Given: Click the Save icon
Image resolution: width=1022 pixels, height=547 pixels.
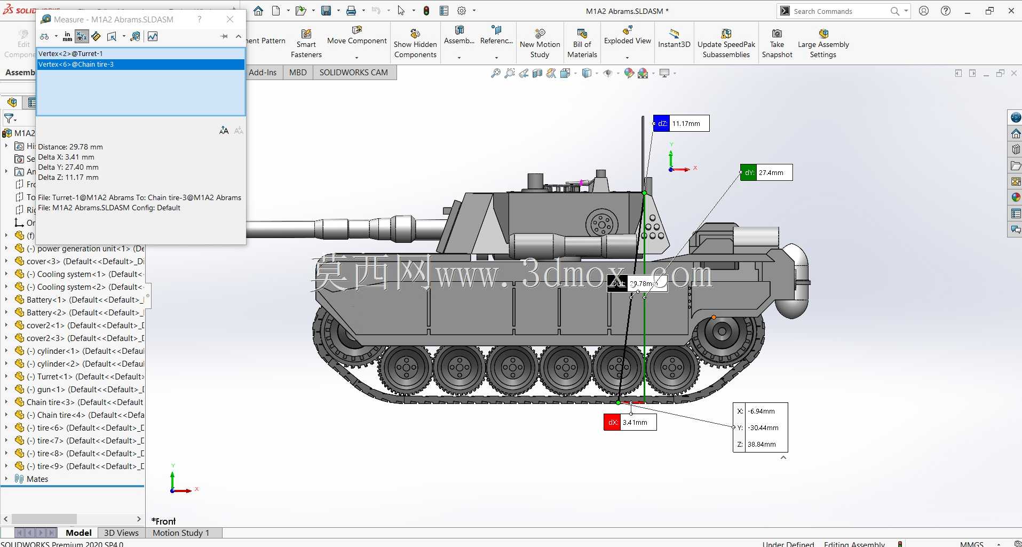Looking at the screenshot, I should pos(326,11).
